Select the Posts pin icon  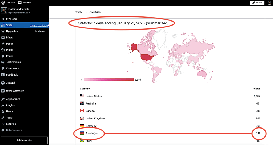pyautogui.click(x=3, y=44)
